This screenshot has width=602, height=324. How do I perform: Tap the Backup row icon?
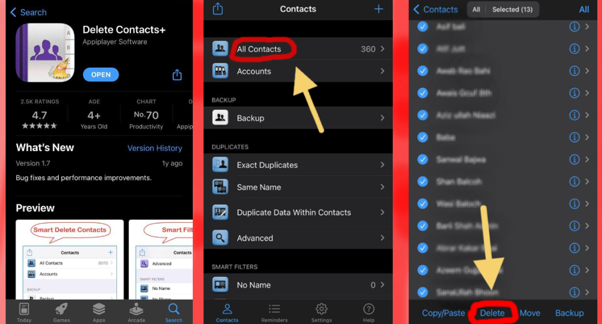click(x=220, y=118)
